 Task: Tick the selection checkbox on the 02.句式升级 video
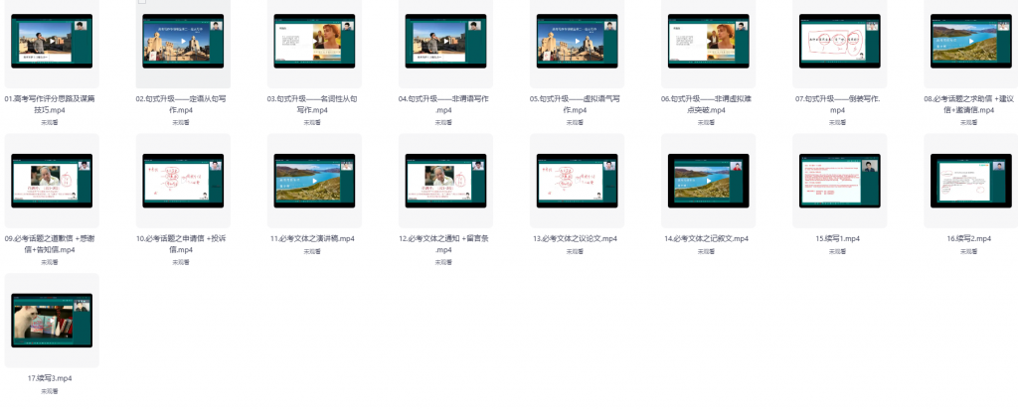pos(142,2)
